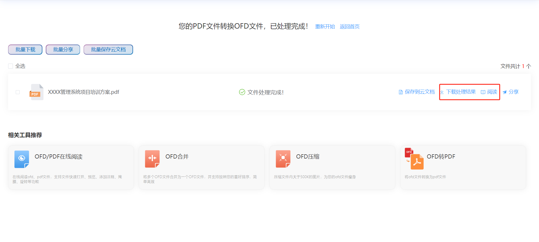Click the OFD压缩 compress icon
The height and width of the screenshot is (242, 539).
pyautogui.click(x=283, y=159)
